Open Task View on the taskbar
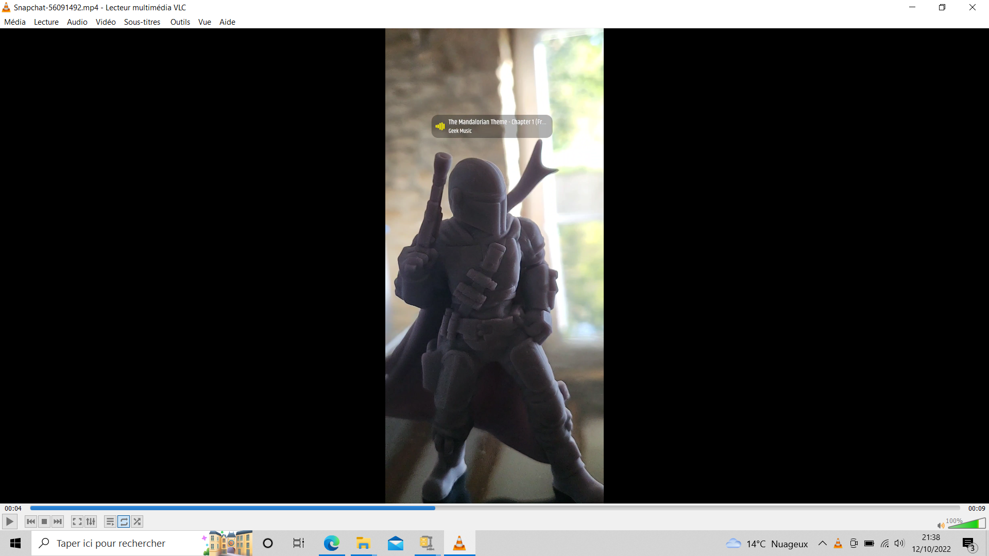The height and width of the screenshot is (556, 989). pos(299,543)
